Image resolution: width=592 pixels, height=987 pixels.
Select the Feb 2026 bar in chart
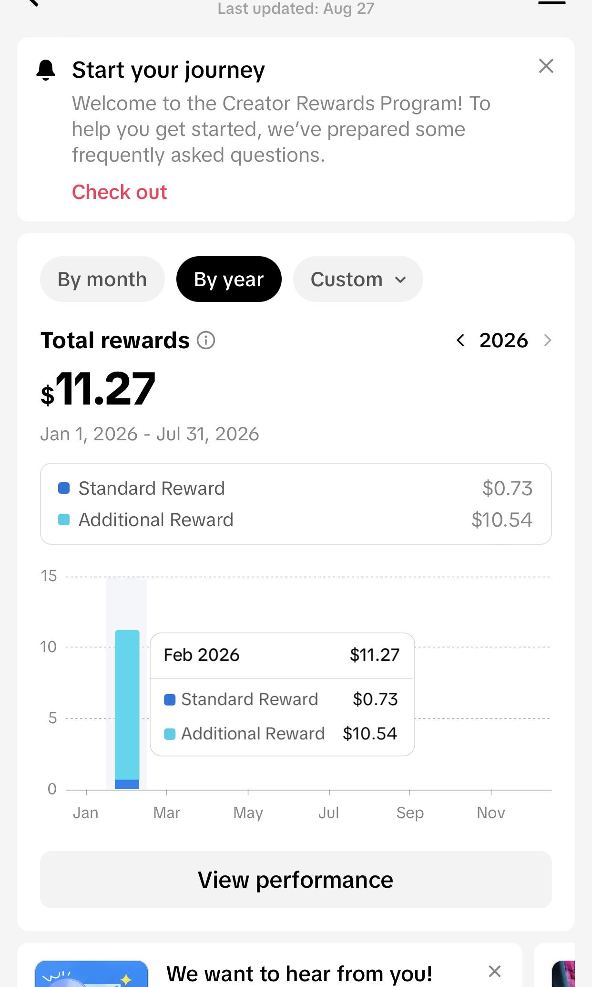127,709
